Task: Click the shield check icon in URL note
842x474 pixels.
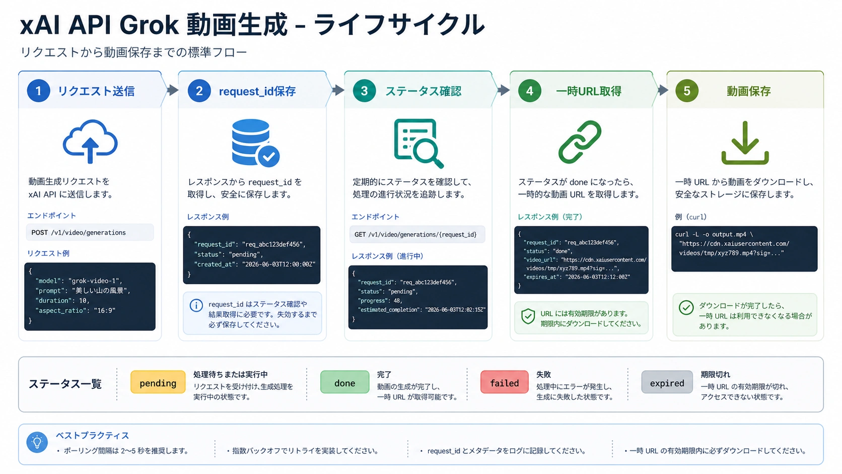Action: pyautogui.click(x=528, y=316)
